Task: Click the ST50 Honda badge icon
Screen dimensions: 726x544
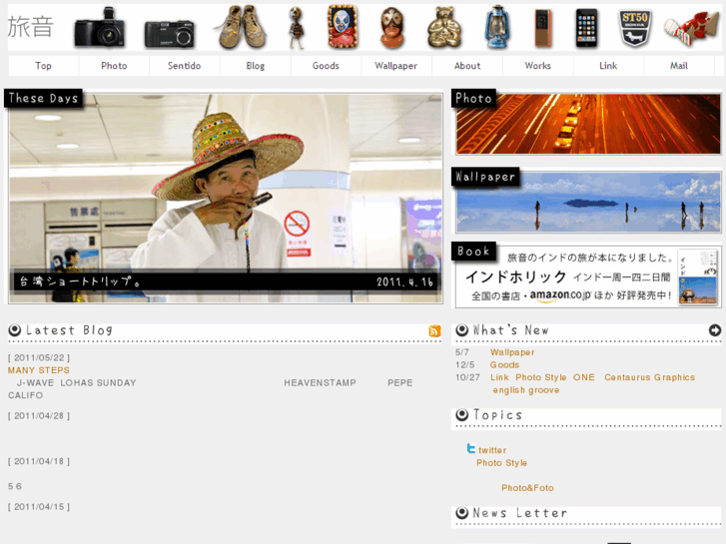Action: [635, 28]
